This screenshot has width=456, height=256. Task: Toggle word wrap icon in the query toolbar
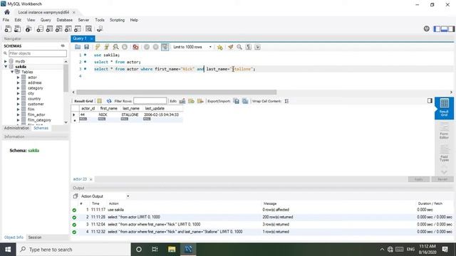tap(258, 47)
